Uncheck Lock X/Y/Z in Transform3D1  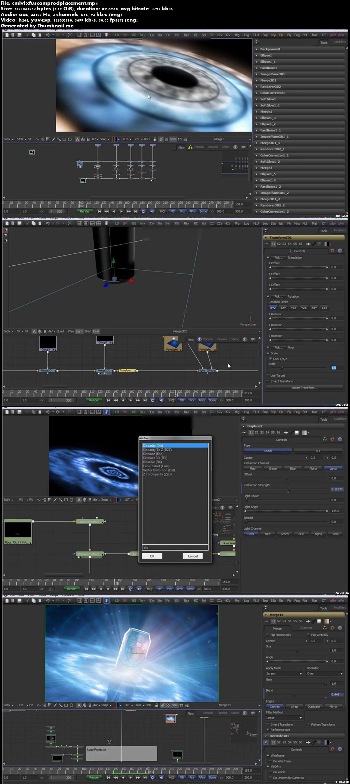[270, 359]
